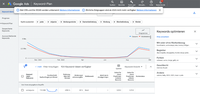
Task: Add the 'Kleider' suggestion chip
Action: (137, 22)
